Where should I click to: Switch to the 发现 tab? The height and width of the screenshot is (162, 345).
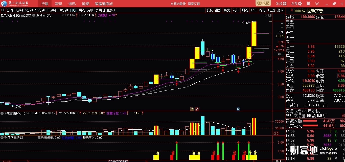tap(58, 4)
